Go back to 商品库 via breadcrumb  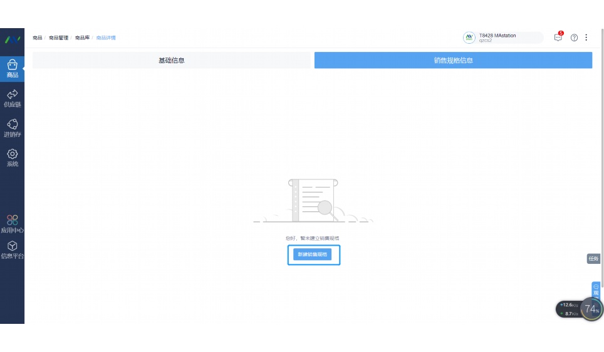82,38
